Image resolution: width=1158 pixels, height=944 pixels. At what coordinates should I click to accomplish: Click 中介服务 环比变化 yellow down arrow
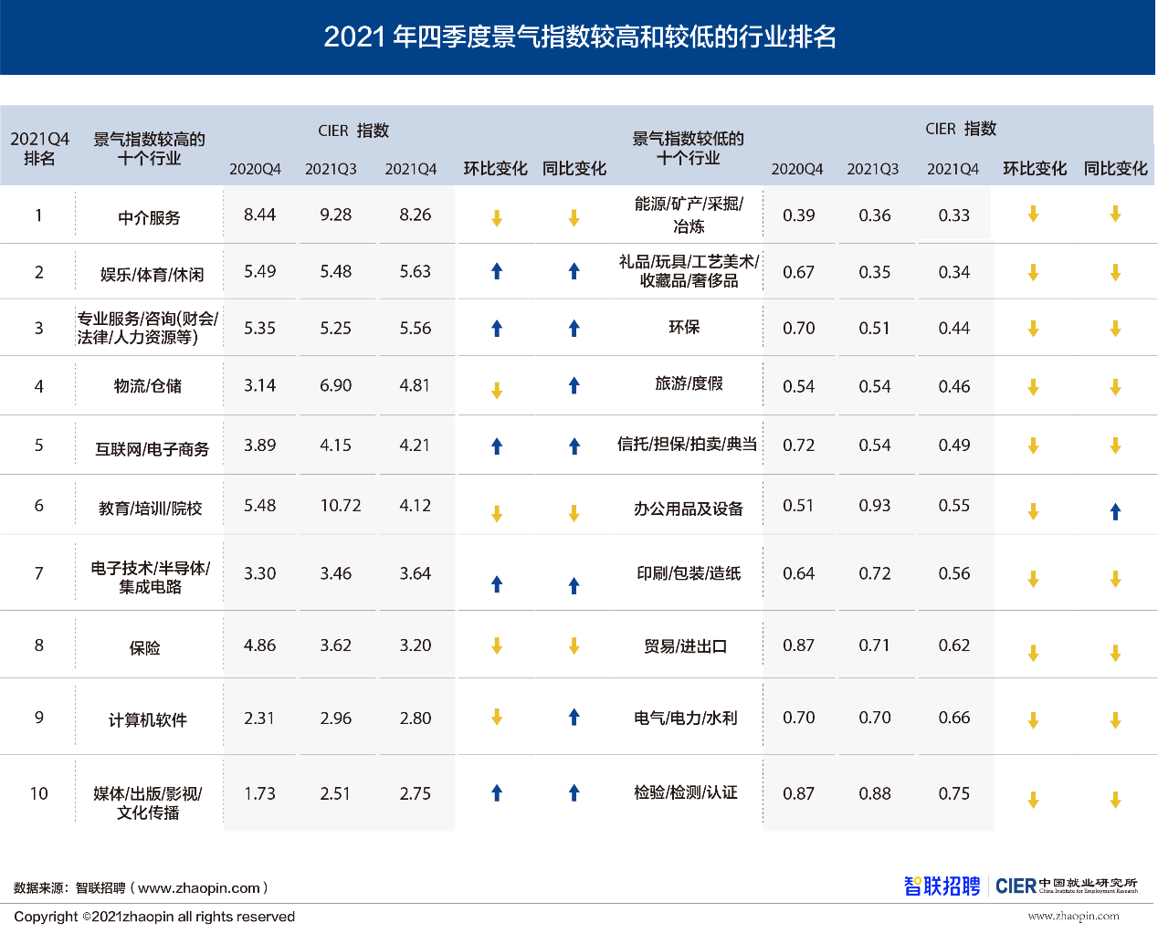point(497,218)
